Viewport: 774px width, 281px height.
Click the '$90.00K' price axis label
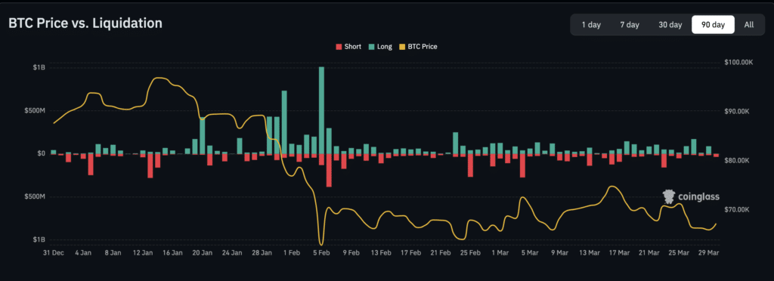point(738,111)
